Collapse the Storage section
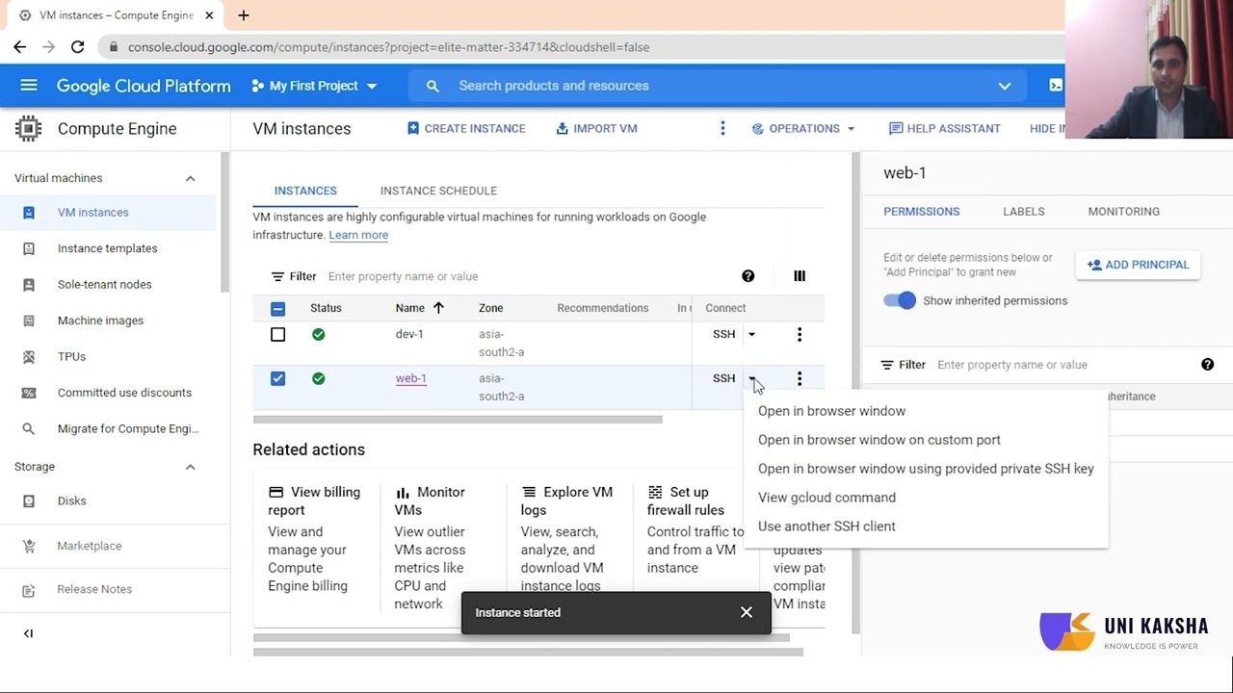 click(190, 467)
